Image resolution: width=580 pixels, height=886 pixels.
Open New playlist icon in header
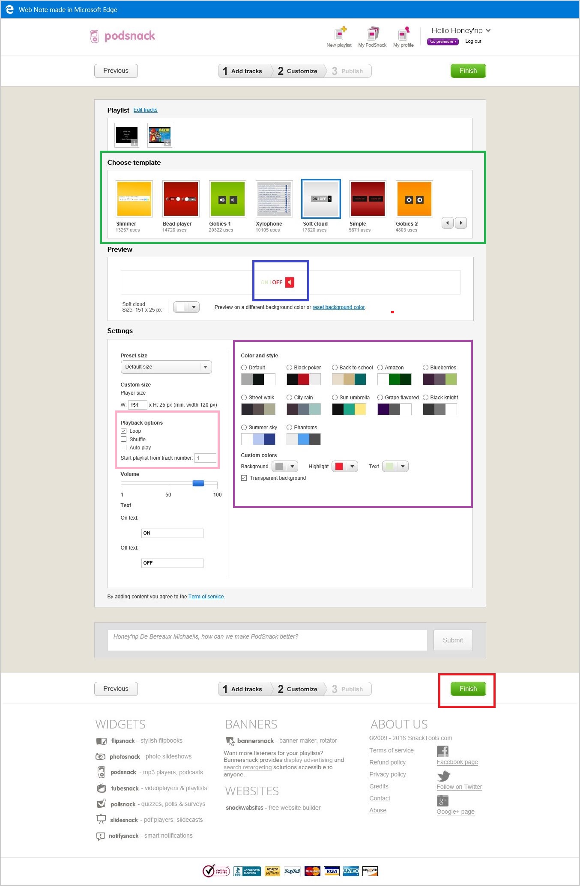tap(339, 34)
